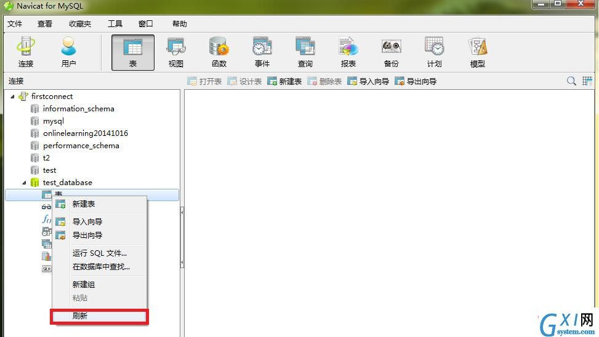Show Function (函数) objects
This screenshot has height=337, width=599.
click(x=219, y=53)
